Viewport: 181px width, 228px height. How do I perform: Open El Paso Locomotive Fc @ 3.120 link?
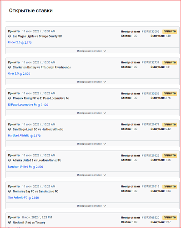28,105
